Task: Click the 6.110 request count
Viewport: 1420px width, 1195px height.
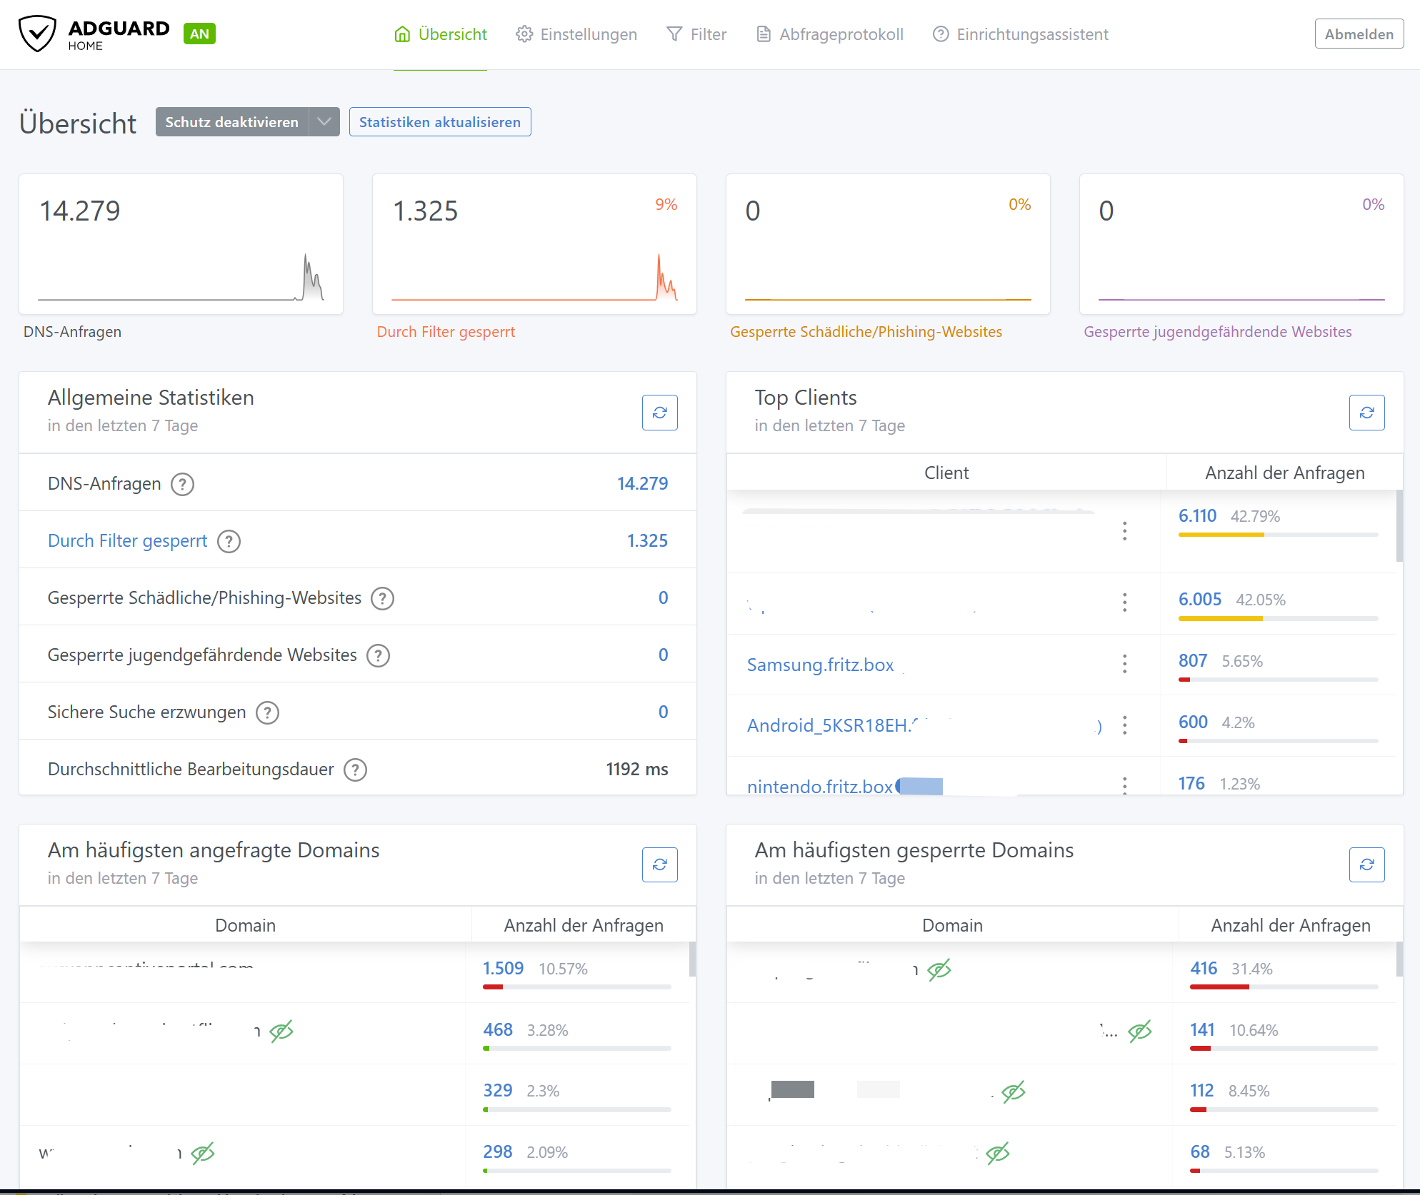Action: [x=1197, y=516]
